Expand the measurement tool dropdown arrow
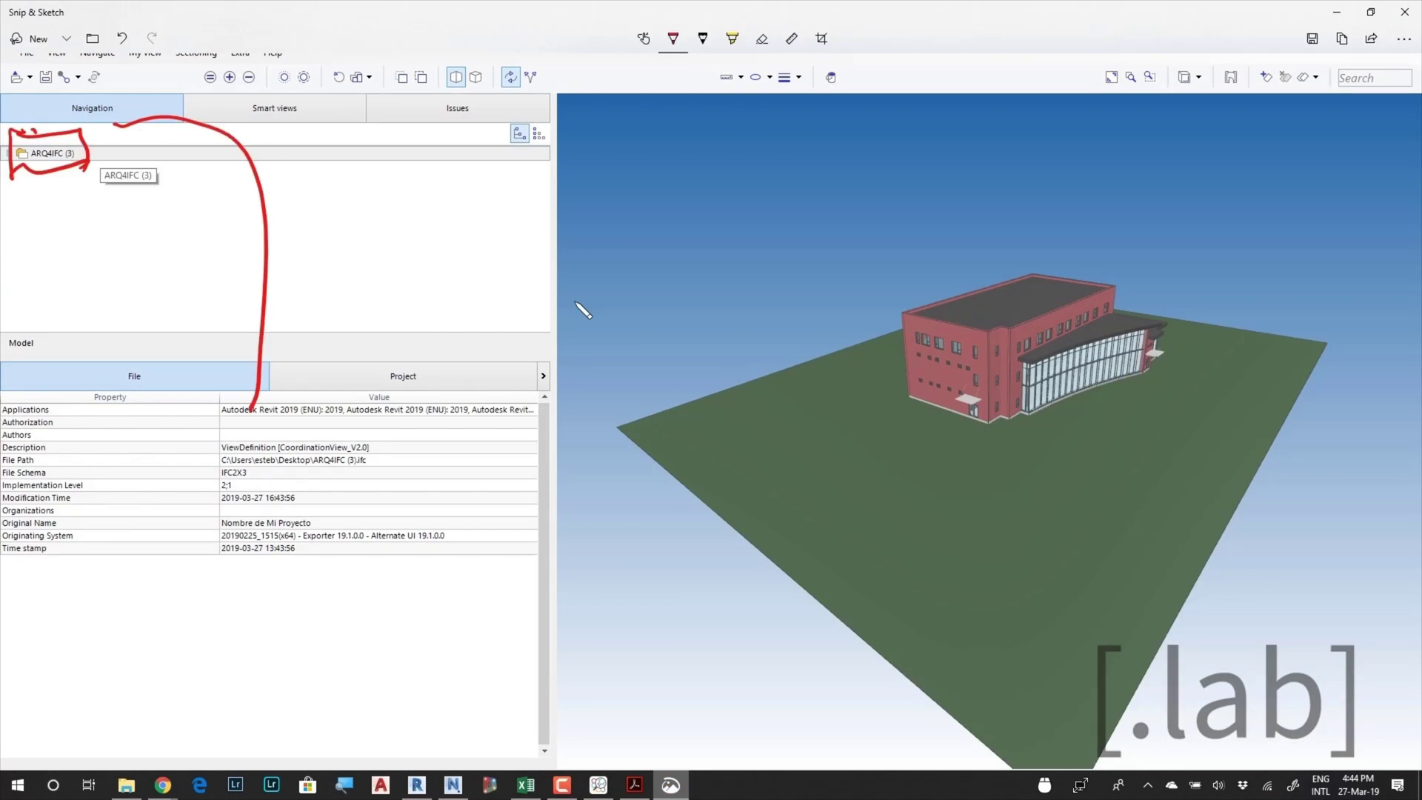The width and height of the screenshot is (1422, 800). click(741, 77)
